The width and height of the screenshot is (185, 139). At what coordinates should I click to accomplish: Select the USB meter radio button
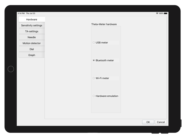click(94, 43)
